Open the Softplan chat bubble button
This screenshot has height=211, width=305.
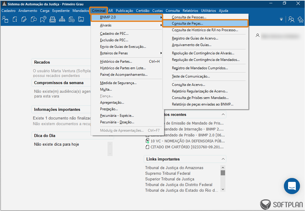coord(292,186)
